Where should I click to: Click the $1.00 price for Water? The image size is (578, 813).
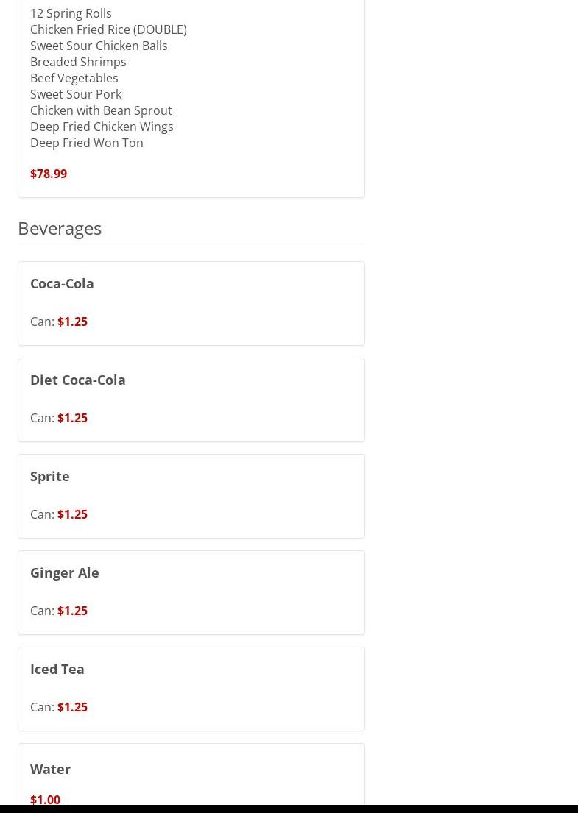point(45,799)
